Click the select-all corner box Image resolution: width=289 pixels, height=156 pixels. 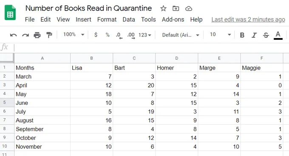(7, 58)
